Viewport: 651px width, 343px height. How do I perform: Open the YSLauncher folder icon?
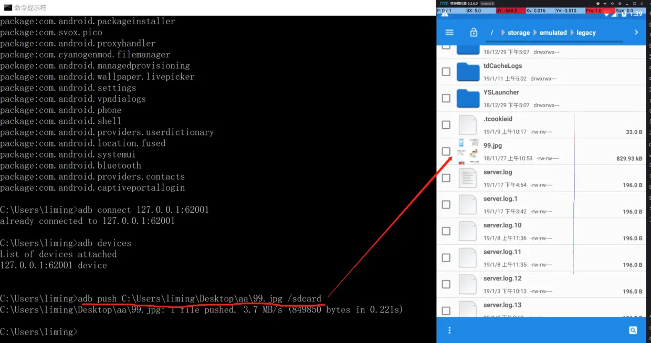pyautogui.click(x=468, y=98)
